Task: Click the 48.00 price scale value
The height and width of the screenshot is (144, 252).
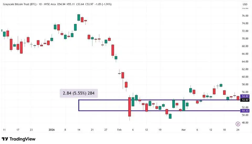Action: tap(245, 123)
